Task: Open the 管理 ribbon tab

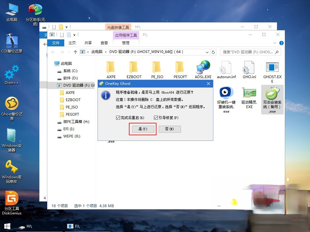Action: pos(126,43)
